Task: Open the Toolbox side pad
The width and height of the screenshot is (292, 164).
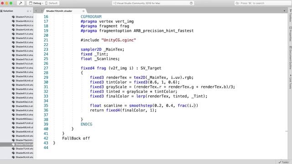Action: click(290, 15)
